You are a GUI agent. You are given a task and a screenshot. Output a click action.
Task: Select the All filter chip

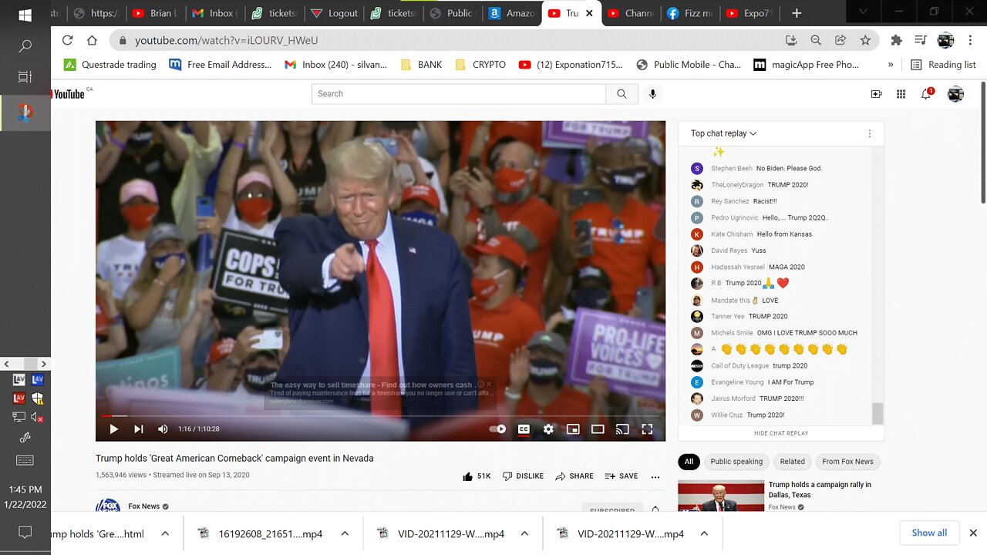[x=689, y=462]
